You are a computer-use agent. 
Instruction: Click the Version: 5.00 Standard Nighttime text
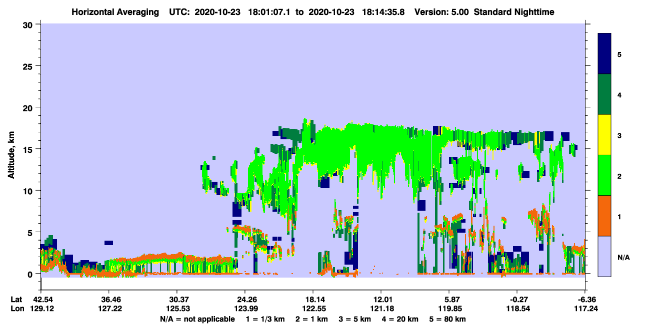pos(484,11)
